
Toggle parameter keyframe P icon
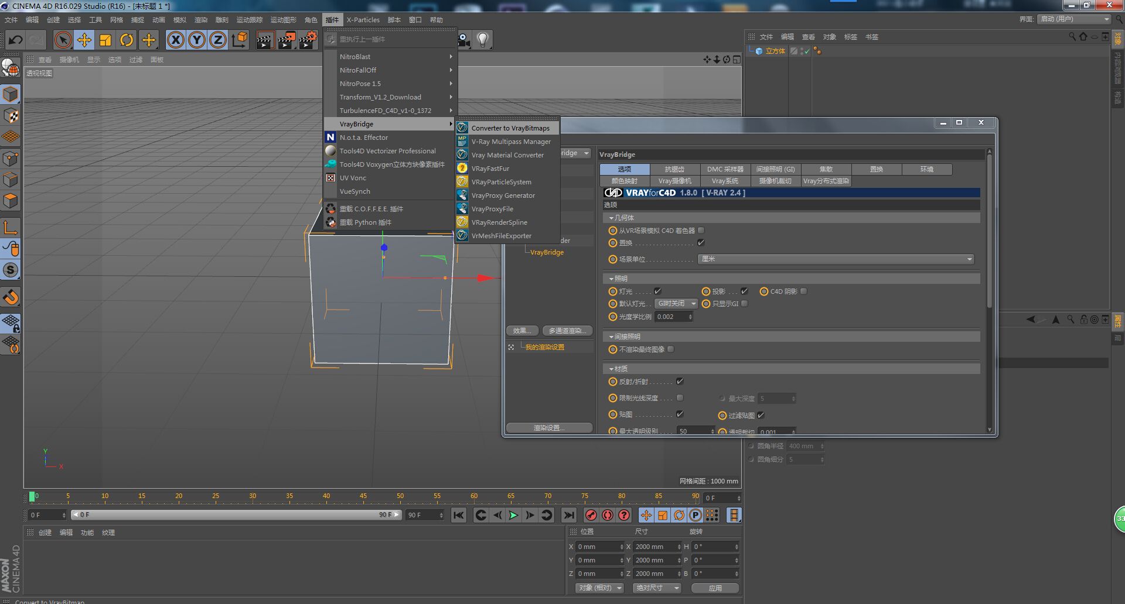(x=696, y=515)
